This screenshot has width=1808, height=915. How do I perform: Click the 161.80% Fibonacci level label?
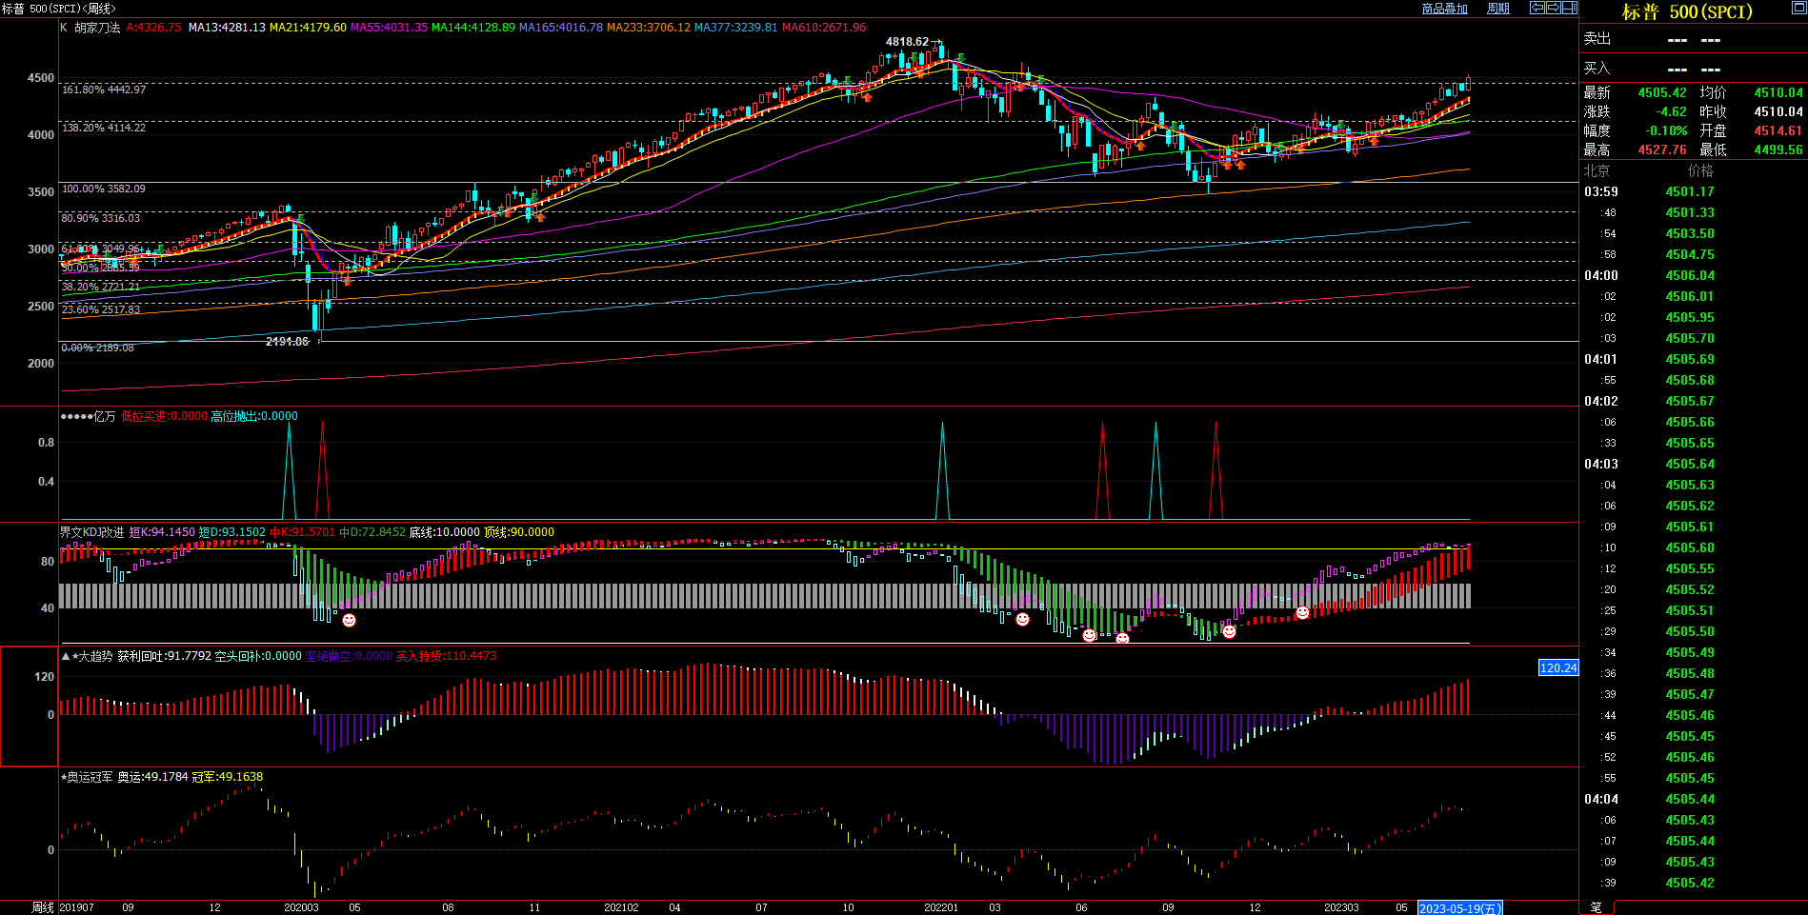click(x=104, y=90)
